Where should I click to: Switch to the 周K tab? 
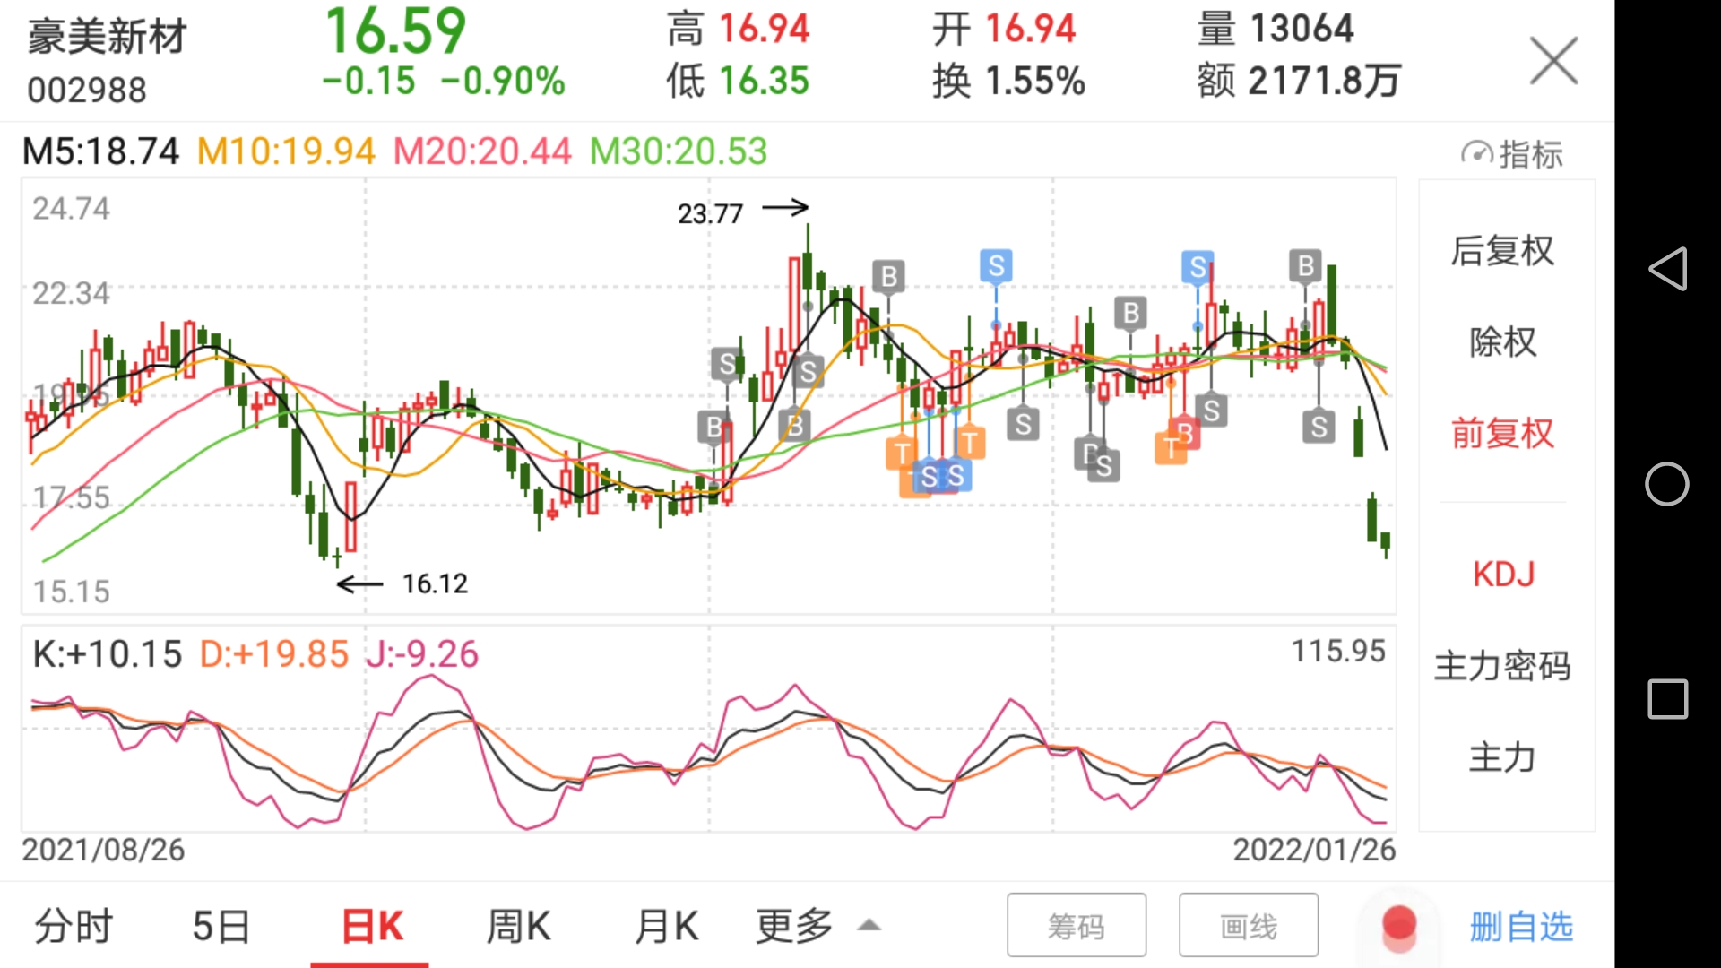[x=518, y=926]
